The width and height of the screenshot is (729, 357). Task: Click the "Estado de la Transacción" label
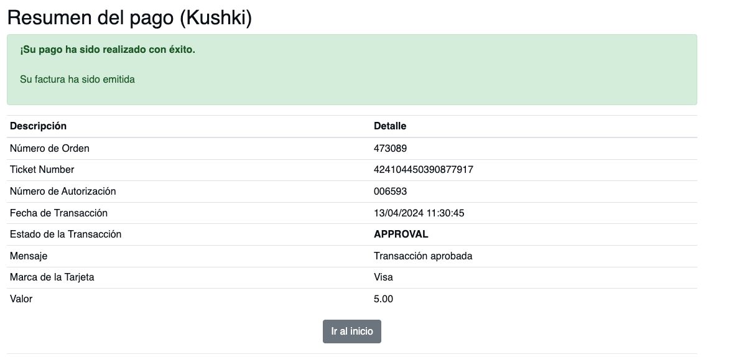coord(65,234)
